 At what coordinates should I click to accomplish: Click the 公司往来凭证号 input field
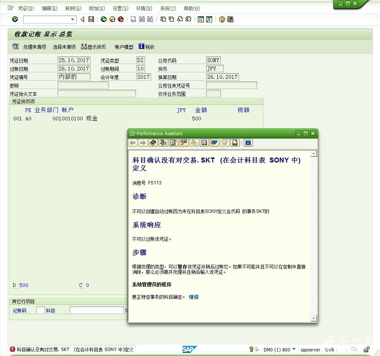pos(231,85)
